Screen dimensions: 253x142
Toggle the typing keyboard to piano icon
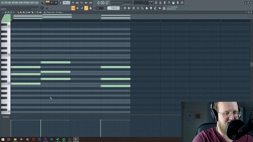point(73,8)
